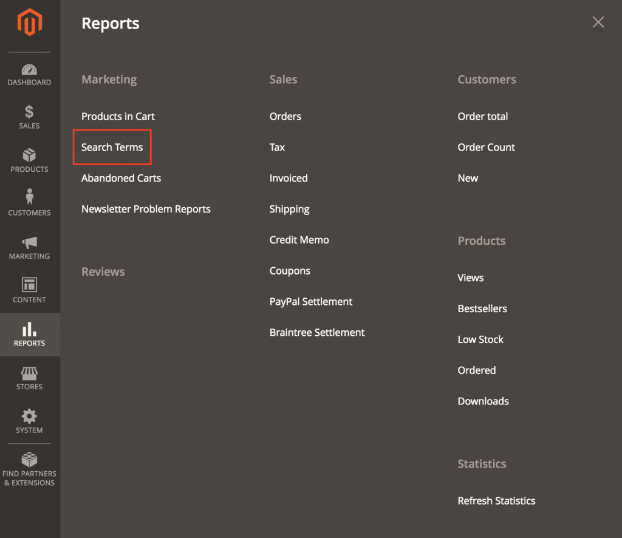This screenshot has height=538, width=622.
Task: Open Newsletter Problem Reports
Action: [x=146, y=209]
